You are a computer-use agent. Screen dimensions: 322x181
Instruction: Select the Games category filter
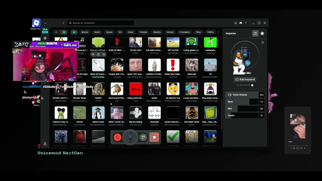(x=109, y=32)
